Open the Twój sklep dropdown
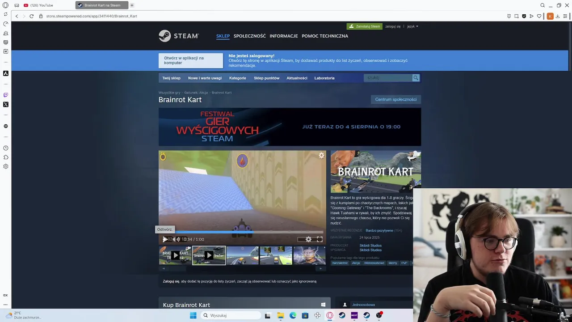572x322 pixels. [x=171, y=78]
